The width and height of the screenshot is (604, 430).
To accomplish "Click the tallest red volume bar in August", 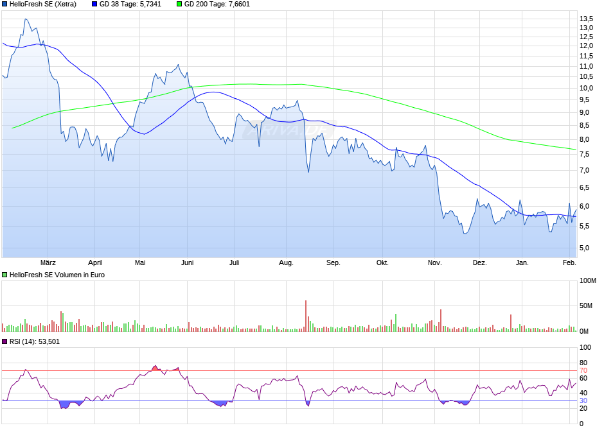I will tap(306, 316).
